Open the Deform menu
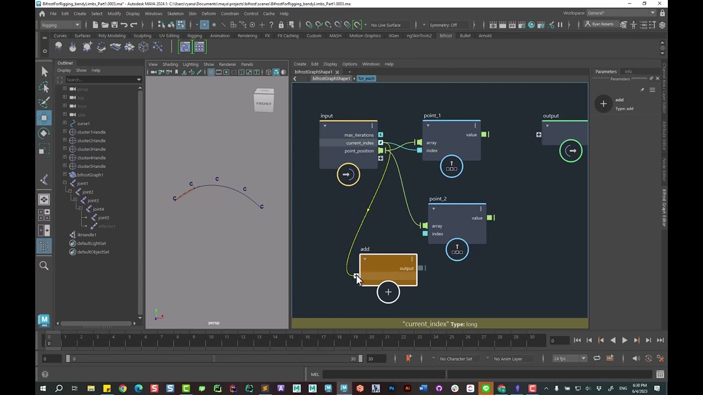This screenshot has width=703, height=395. coord(208,13)
